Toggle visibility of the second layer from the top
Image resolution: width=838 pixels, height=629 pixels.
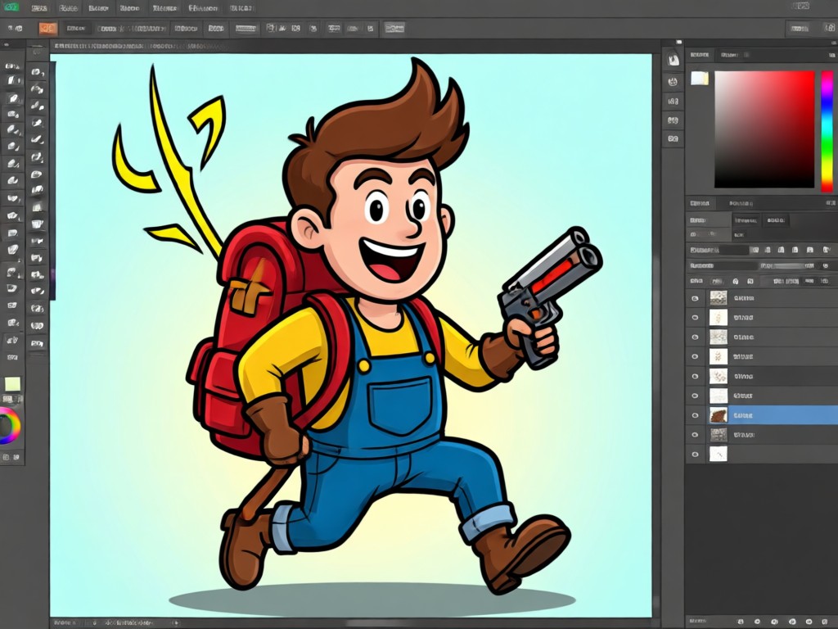695,318
